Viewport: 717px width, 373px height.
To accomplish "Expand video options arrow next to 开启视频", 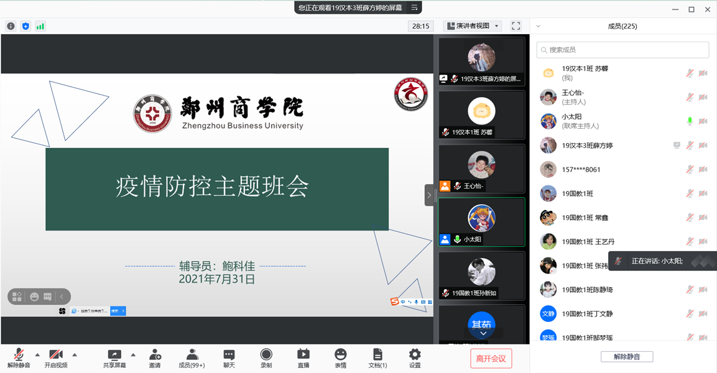I will click(x=75, y=355).
